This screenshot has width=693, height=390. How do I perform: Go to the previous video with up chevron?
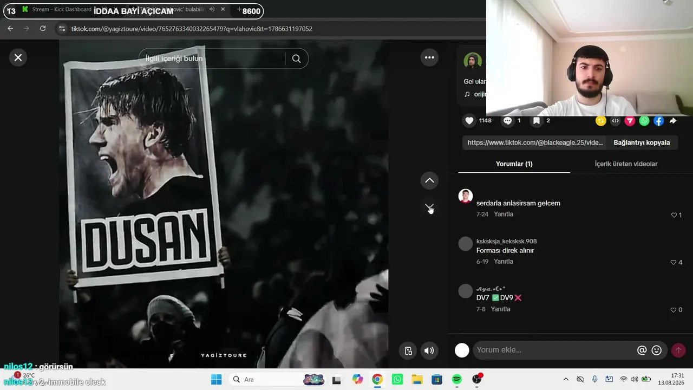429,180
